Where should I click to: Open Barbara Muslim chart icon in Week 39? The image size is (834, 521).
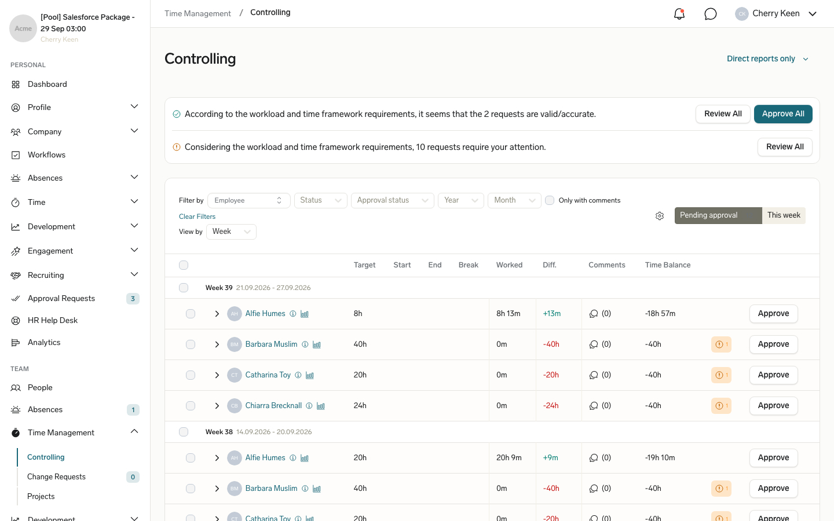click(317, 344)
